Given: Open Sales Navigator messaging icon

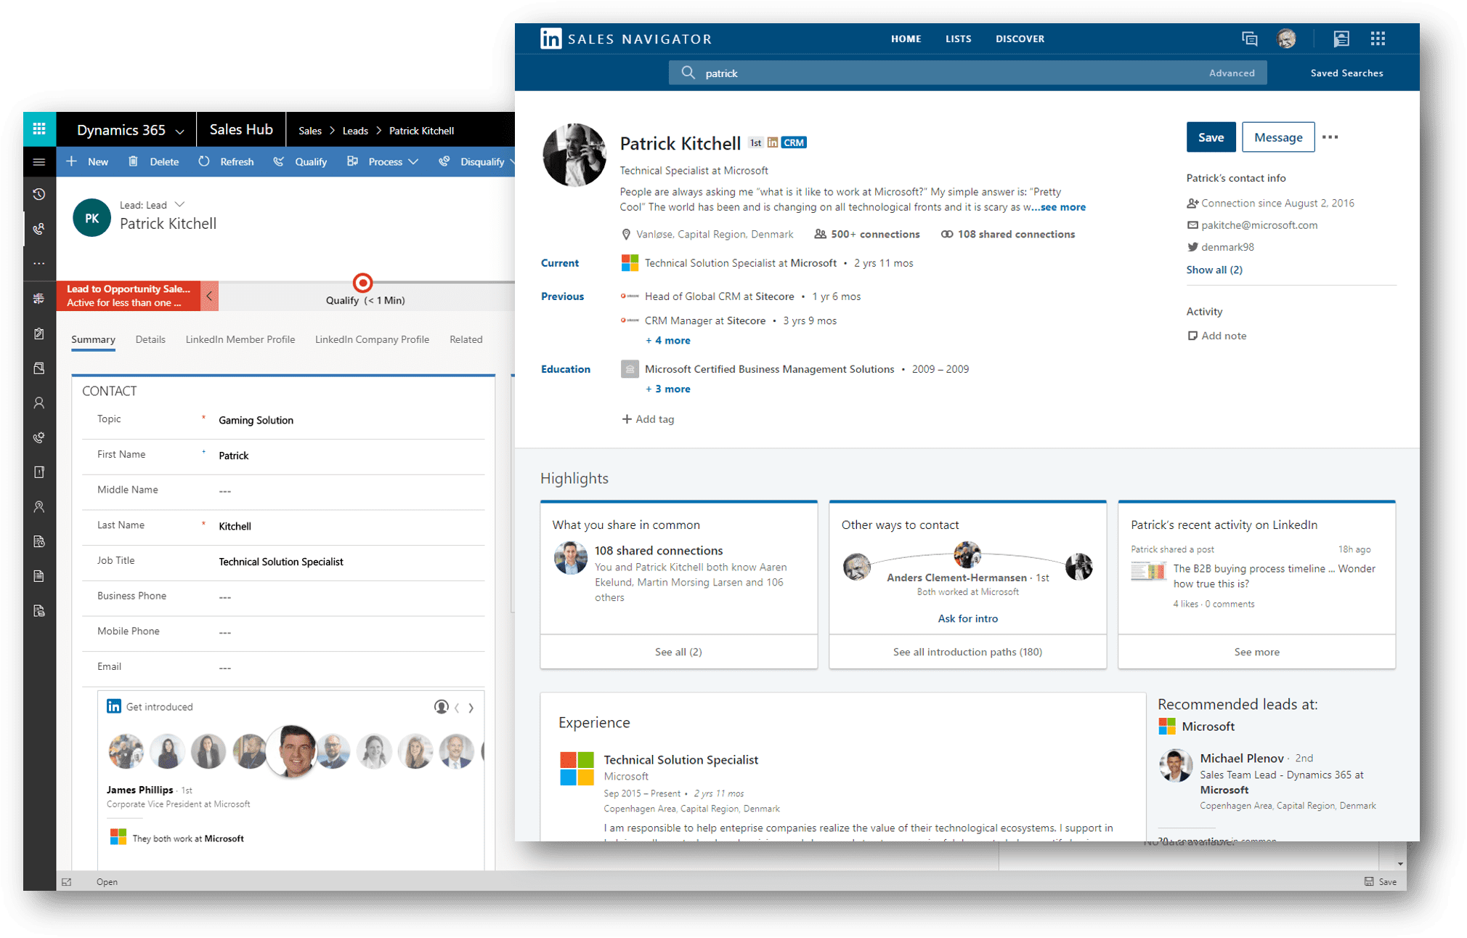Looking at the screenshot, I should [x=1249, y=39].
